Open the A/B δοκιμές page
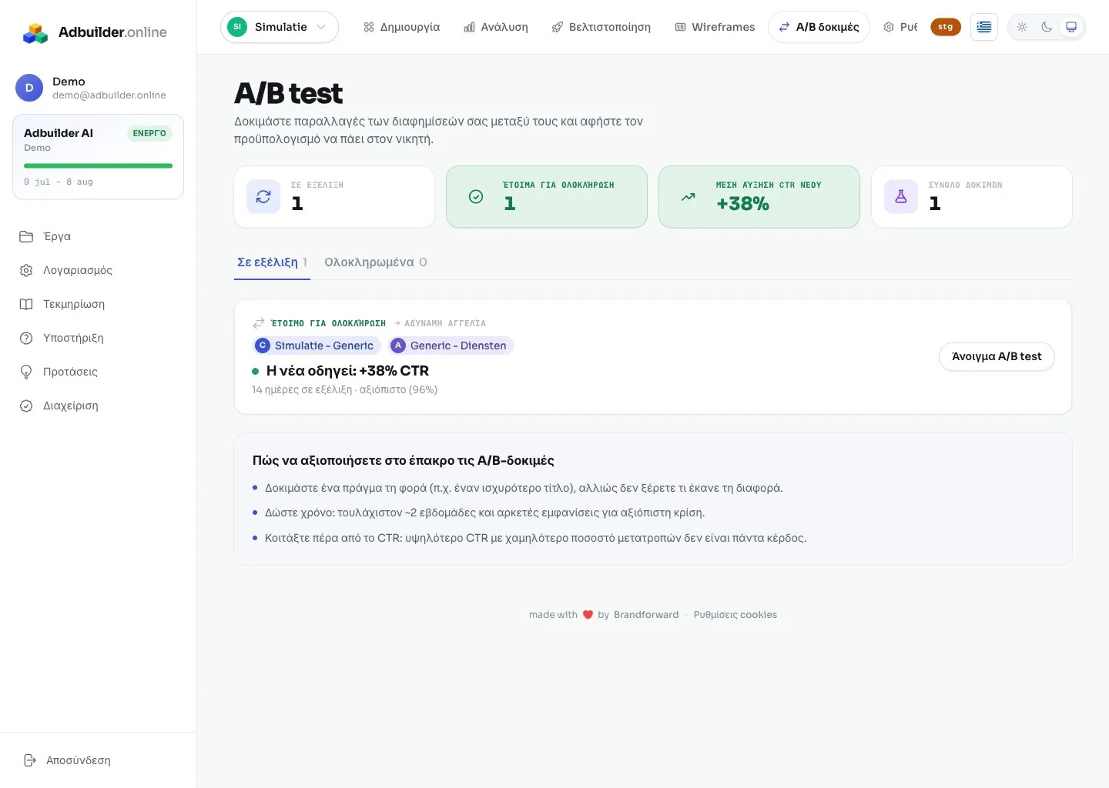The height and width of the screenshot is (788, 1109). pos(819,27)
